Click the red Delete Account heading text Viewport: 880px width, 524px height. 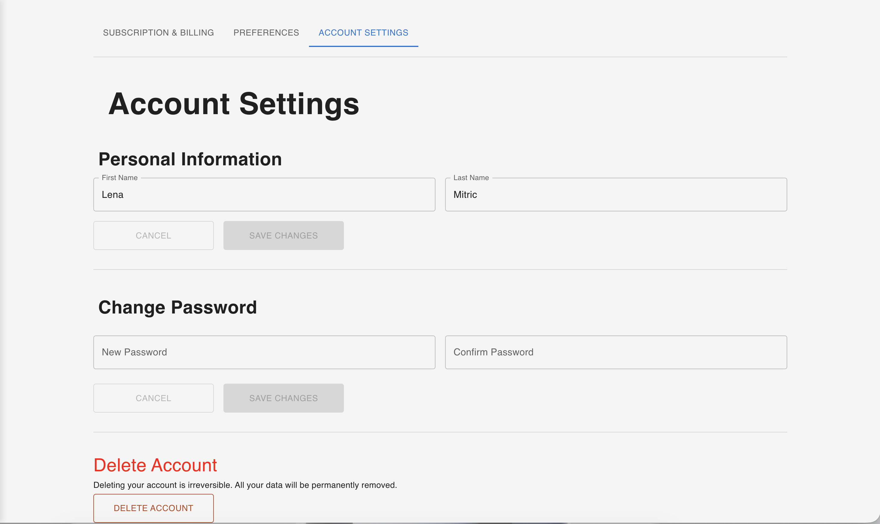pos(155,465)
